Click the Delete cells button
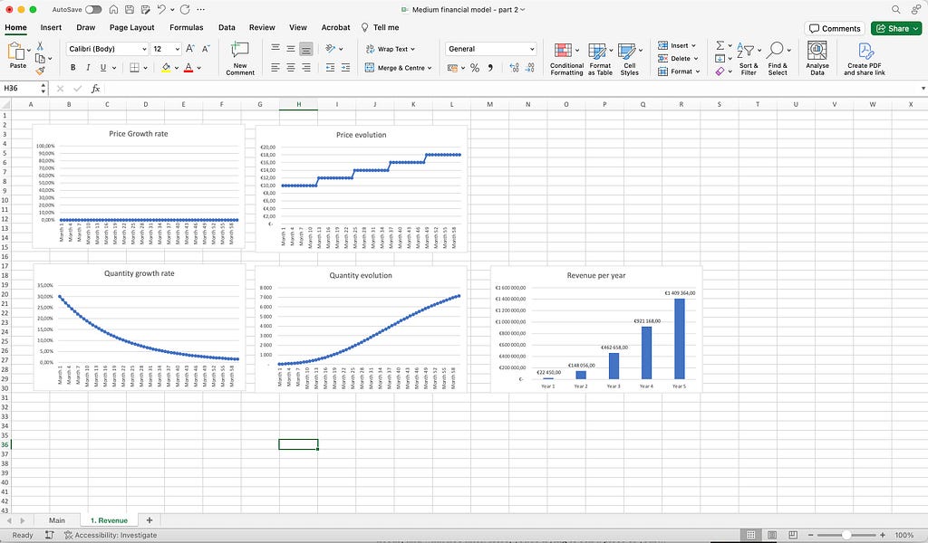This screenshot has width=928, height=543. pos(678,59)
